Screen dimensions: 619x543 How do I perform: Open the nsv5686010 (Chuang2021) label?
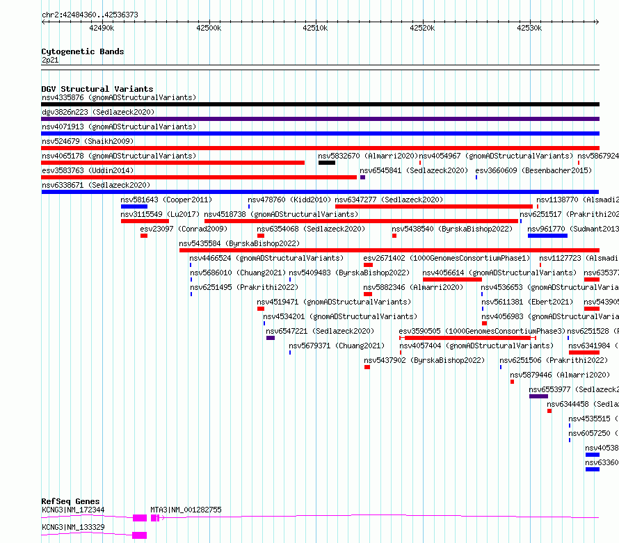[x=238, y=273]
